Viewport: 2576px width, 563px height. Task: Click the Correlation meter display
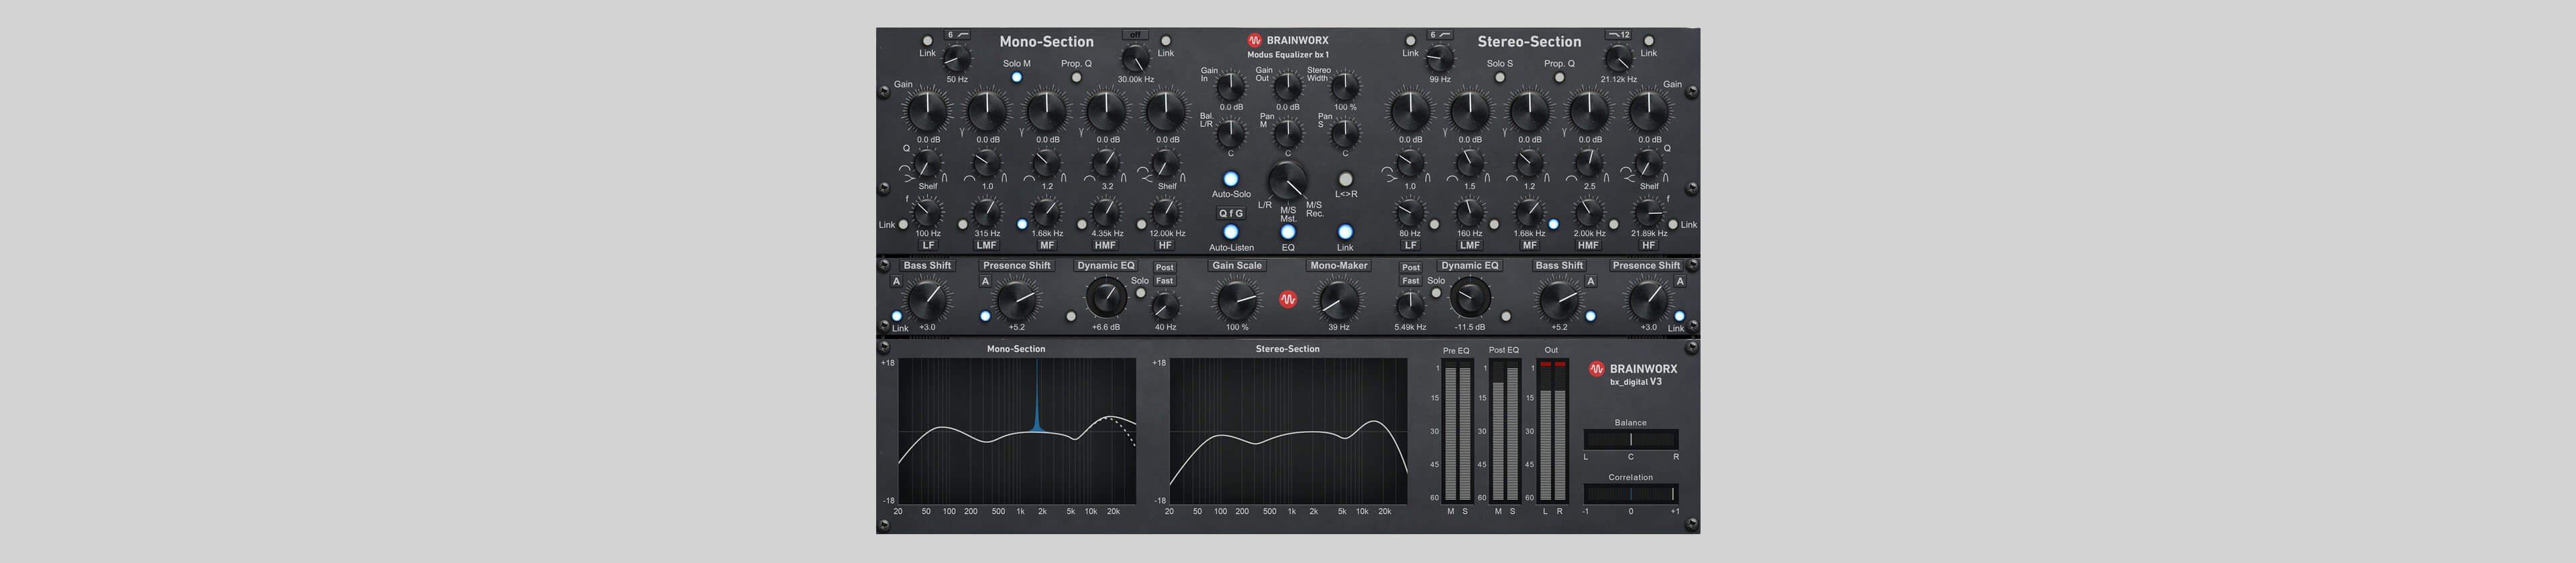(1631, 494)
